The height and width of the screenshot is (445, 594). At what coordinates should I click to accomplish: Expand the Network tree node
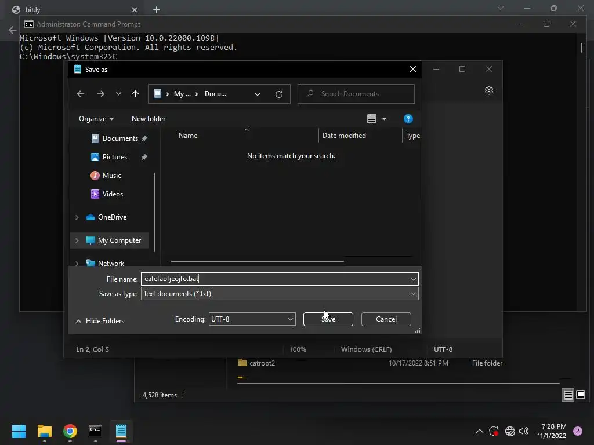click(77, 264)
